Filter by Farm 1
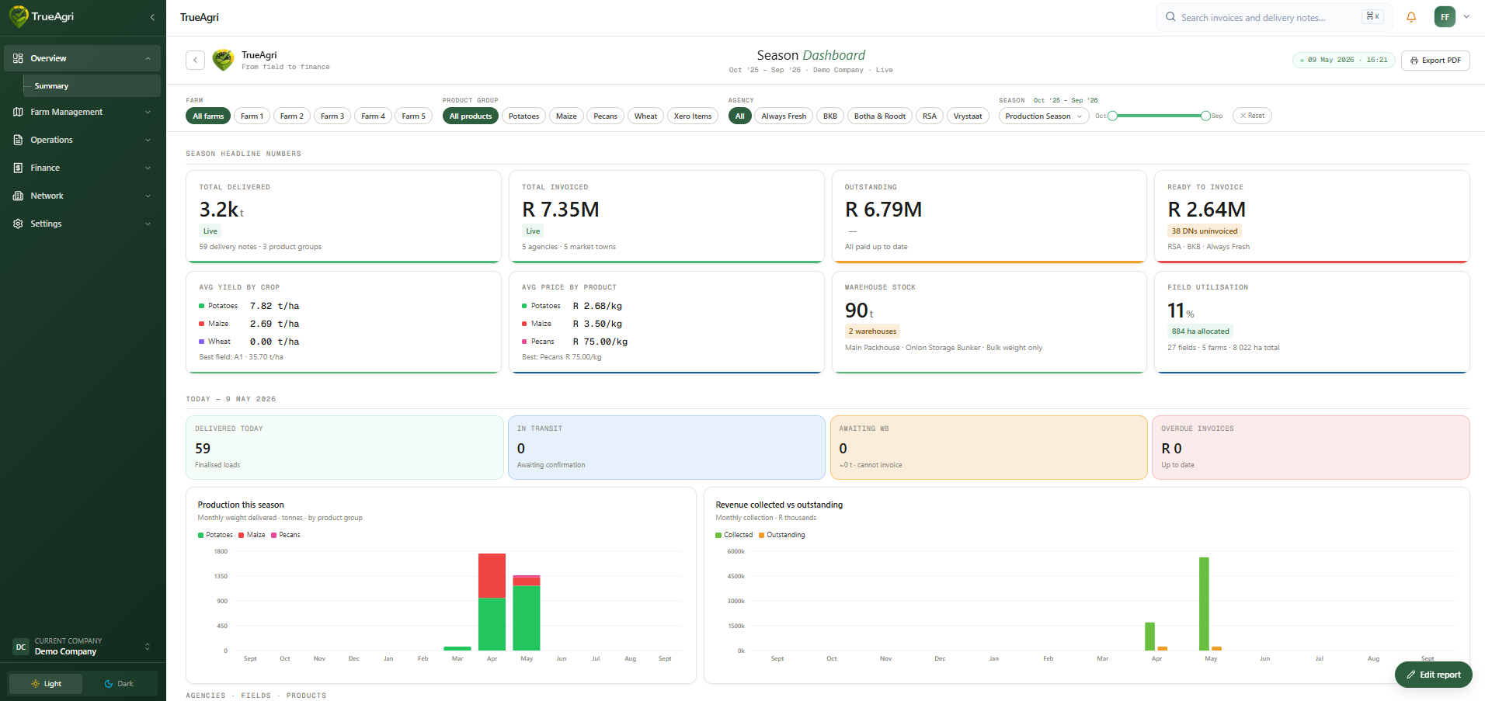 coord(252,116)
